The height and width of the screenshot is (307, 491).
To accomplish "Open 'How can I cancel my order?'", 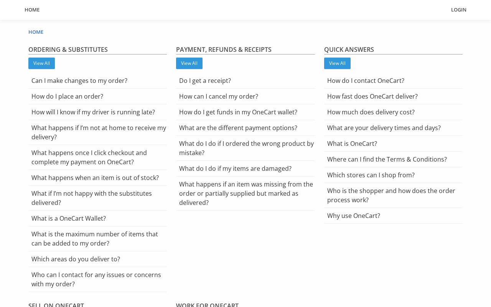I will (245, 96).
